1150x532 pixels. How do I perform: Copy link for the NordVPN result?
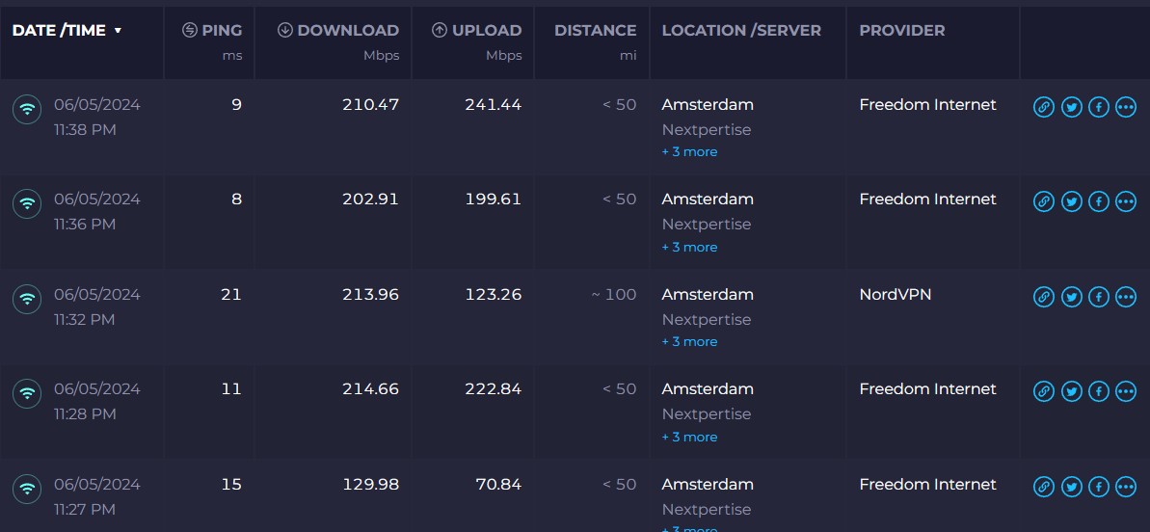tap(1043, 297)
